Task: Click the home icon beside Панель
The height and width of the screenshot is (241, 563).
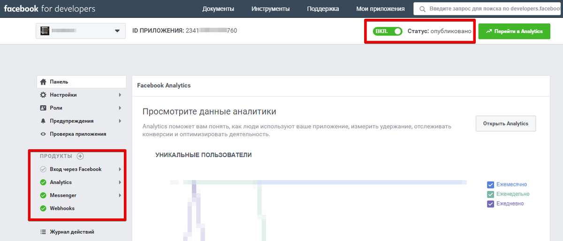Action: coord(43,81)
